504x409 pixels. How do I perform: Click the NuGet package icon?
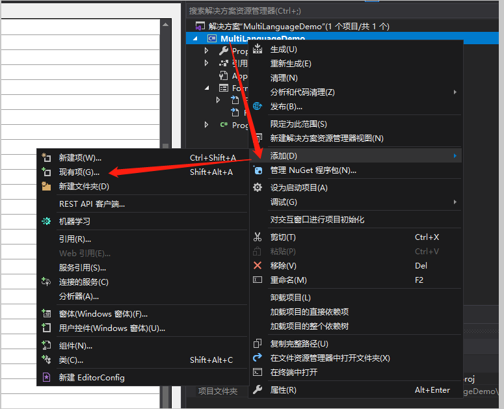(x=258, y=170)
